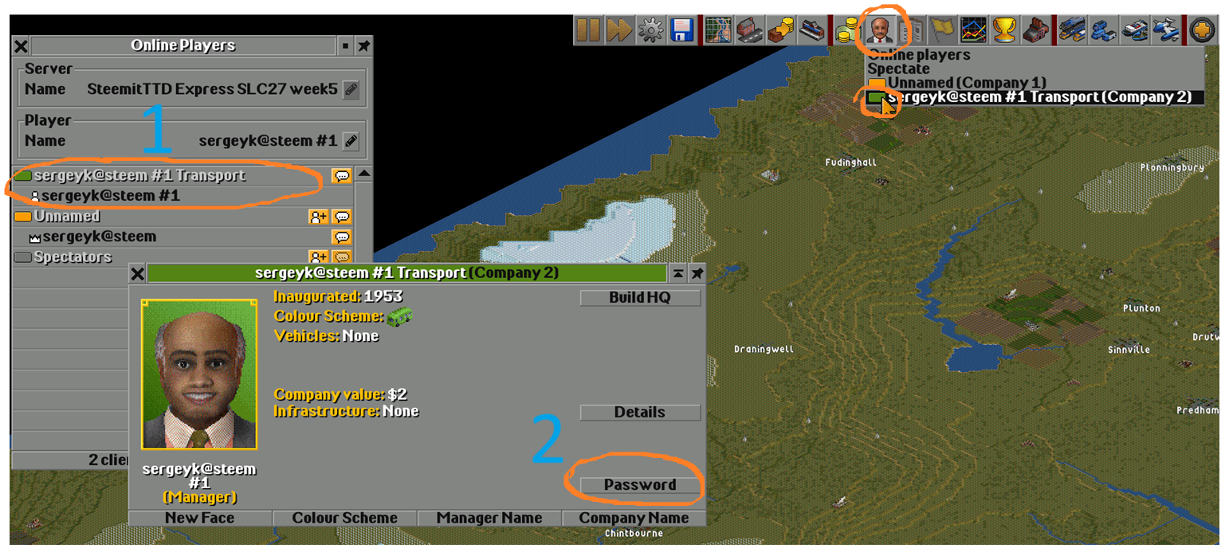Open the story book toolbar icon
The width and height of the screenshot is (1229, 552).
coord(909,30)
